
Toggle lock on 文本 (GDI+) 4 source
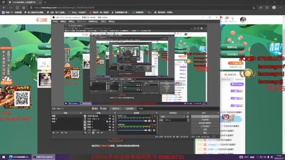(113, 119)
